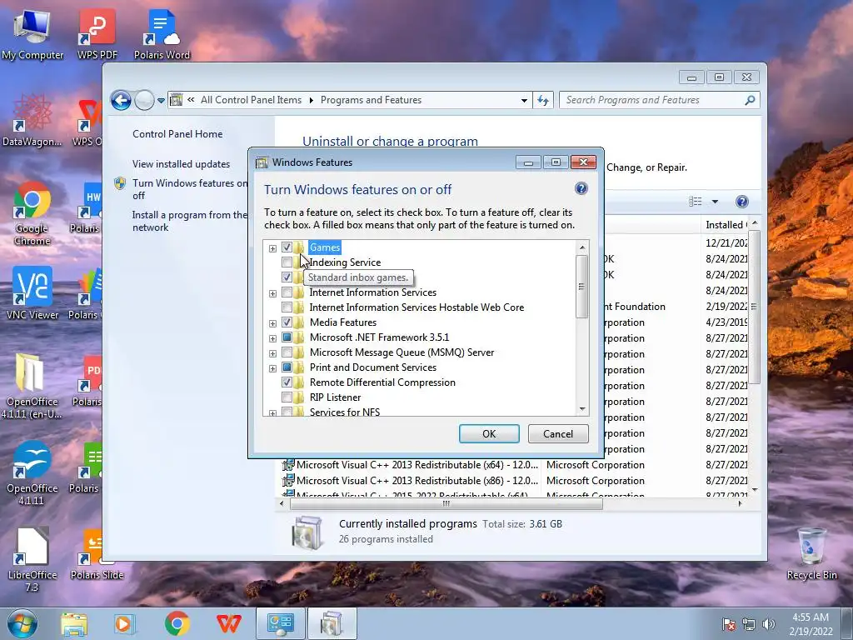Click Turn Windows features on or off link
853x640 pixels.
coord(190,189)
